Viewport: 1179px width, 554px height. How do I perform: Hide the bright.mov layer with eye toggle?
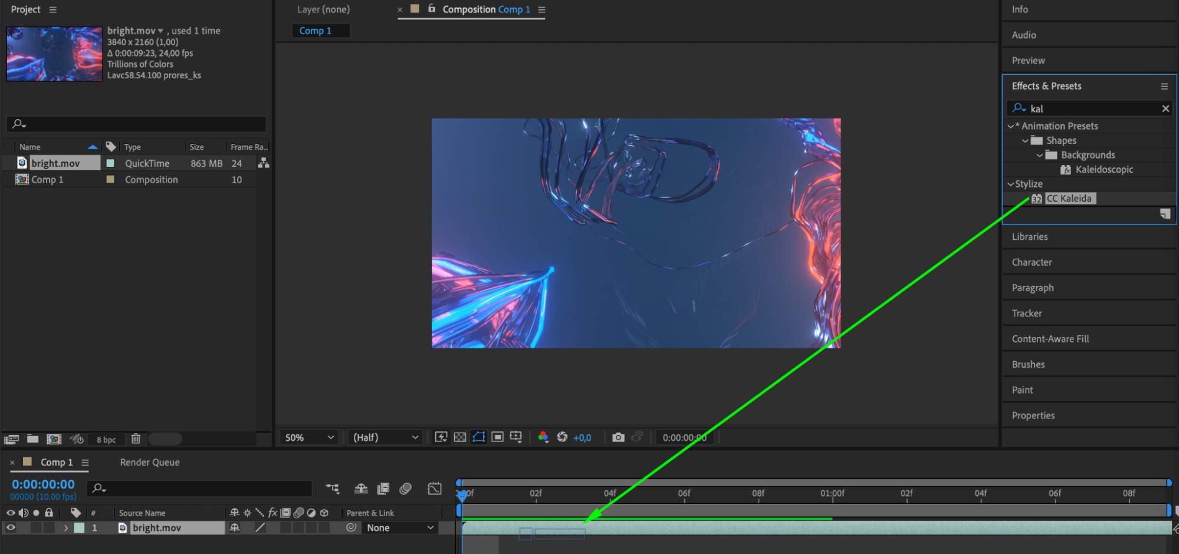pyautogui.click(x=11, y=528)
